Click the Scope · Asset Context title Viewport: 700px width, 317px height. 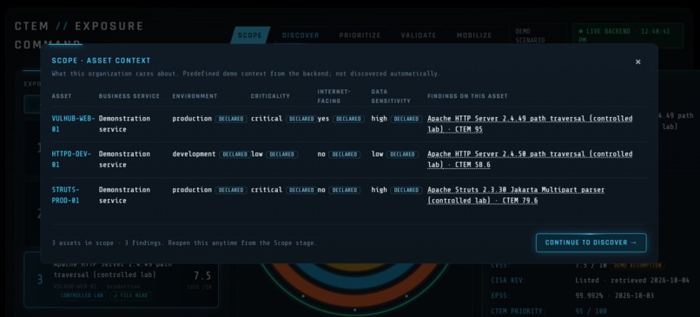coord(102,61)
